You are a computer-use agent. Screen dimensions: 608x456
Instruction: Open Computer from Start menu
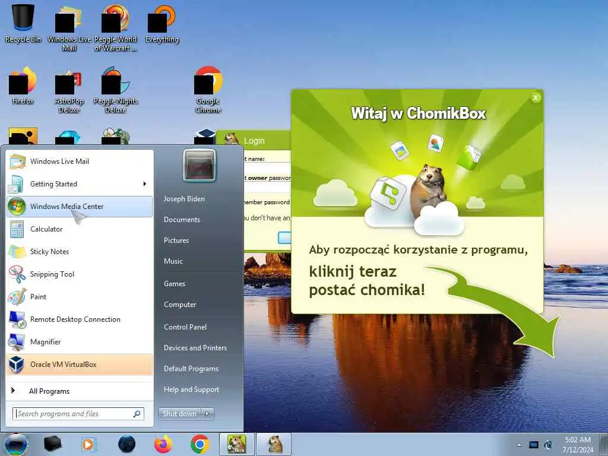tap(180, 305)
